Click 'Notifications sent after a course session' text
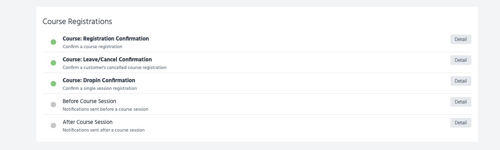Screen dimensions: 500x150 coord(104,130)
